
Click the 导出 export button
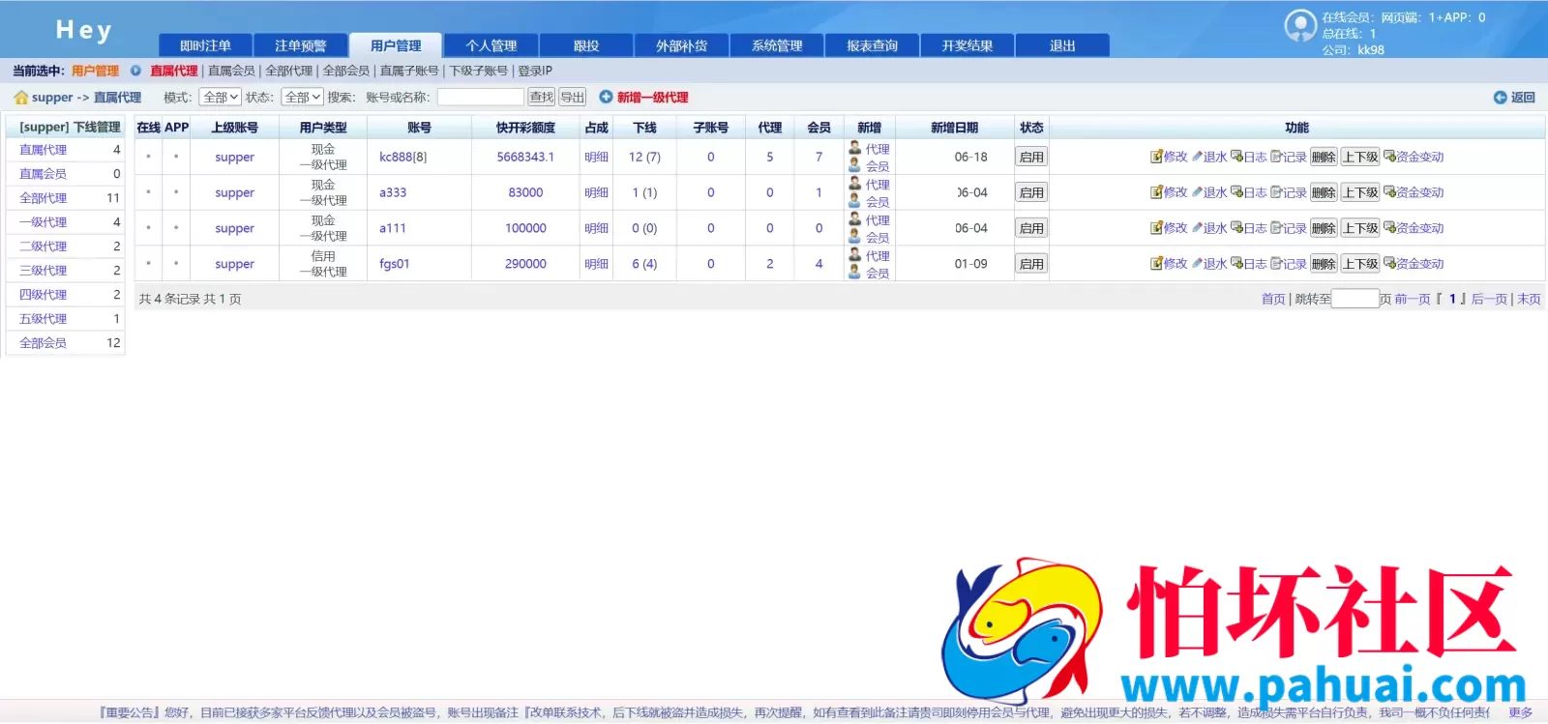(573, 97)
